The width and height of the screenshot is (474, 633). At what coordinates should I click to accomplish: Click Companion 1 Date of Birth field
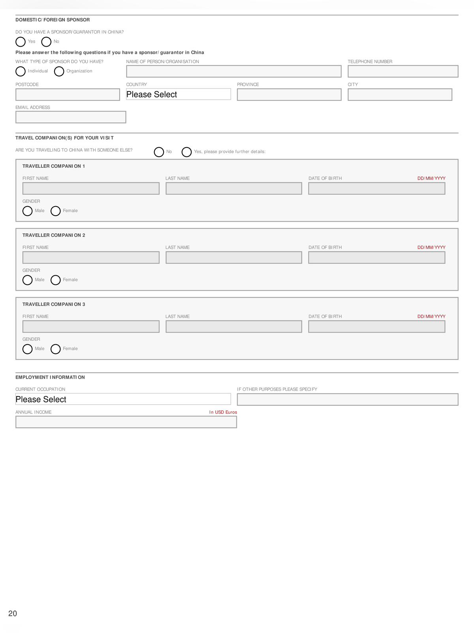click(377, 188)
